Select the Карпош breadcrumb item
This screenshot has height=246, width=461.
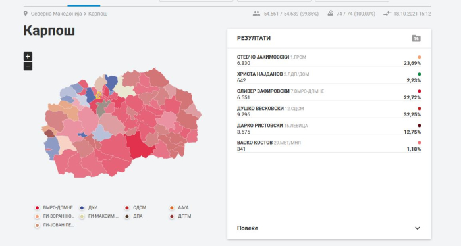pyautogui.click(x=98, y=14)
